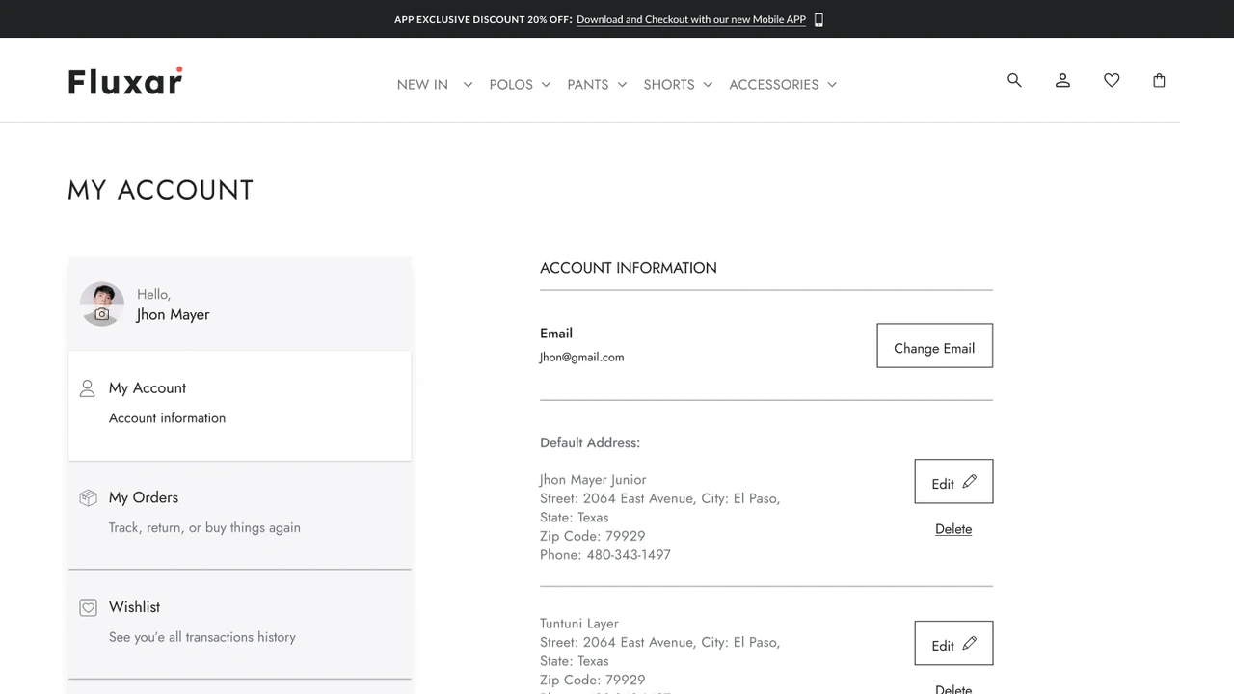Edit the Jhon Mayer Junior default address
Viewport: 1234px width, 694px height.
[x=953, y=482]
